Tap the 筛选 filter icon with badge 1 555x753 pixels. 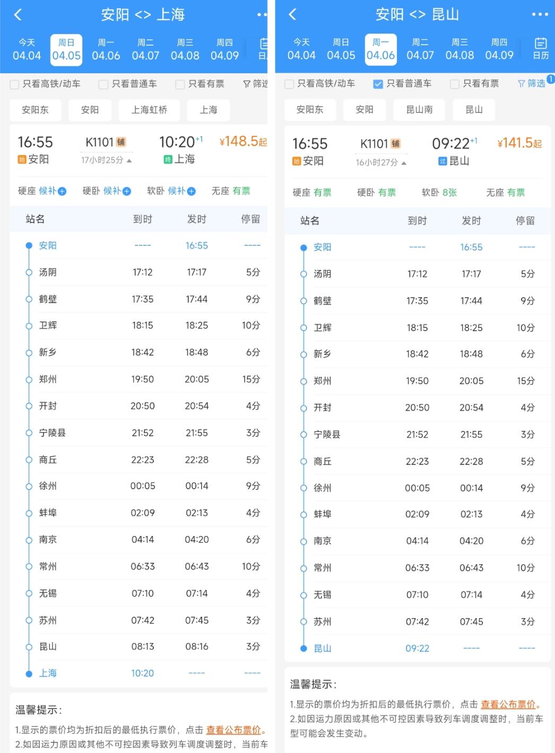(531, 83)
